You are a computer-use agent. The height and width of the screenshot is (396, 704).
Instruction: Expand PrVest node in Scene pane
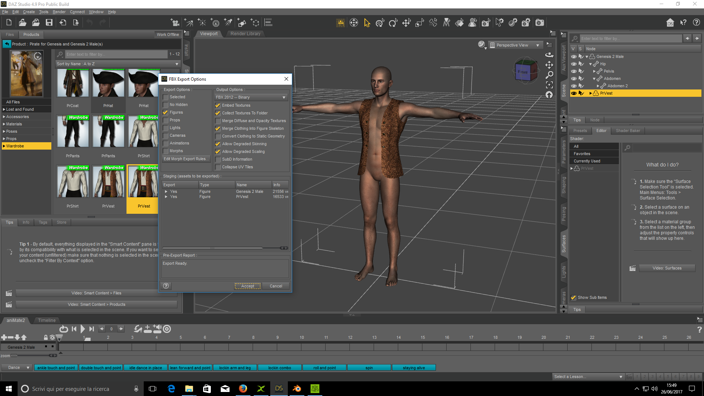click(x=591, y=93)
